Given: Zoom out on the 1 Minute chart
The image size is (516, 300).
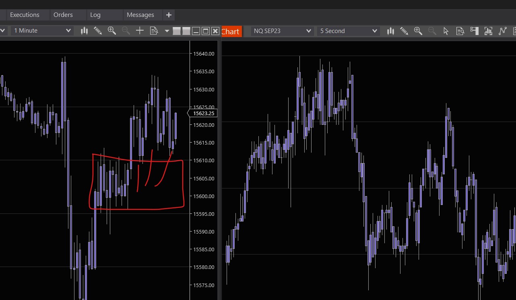Looking at the screenshot, I should [126, 31].
